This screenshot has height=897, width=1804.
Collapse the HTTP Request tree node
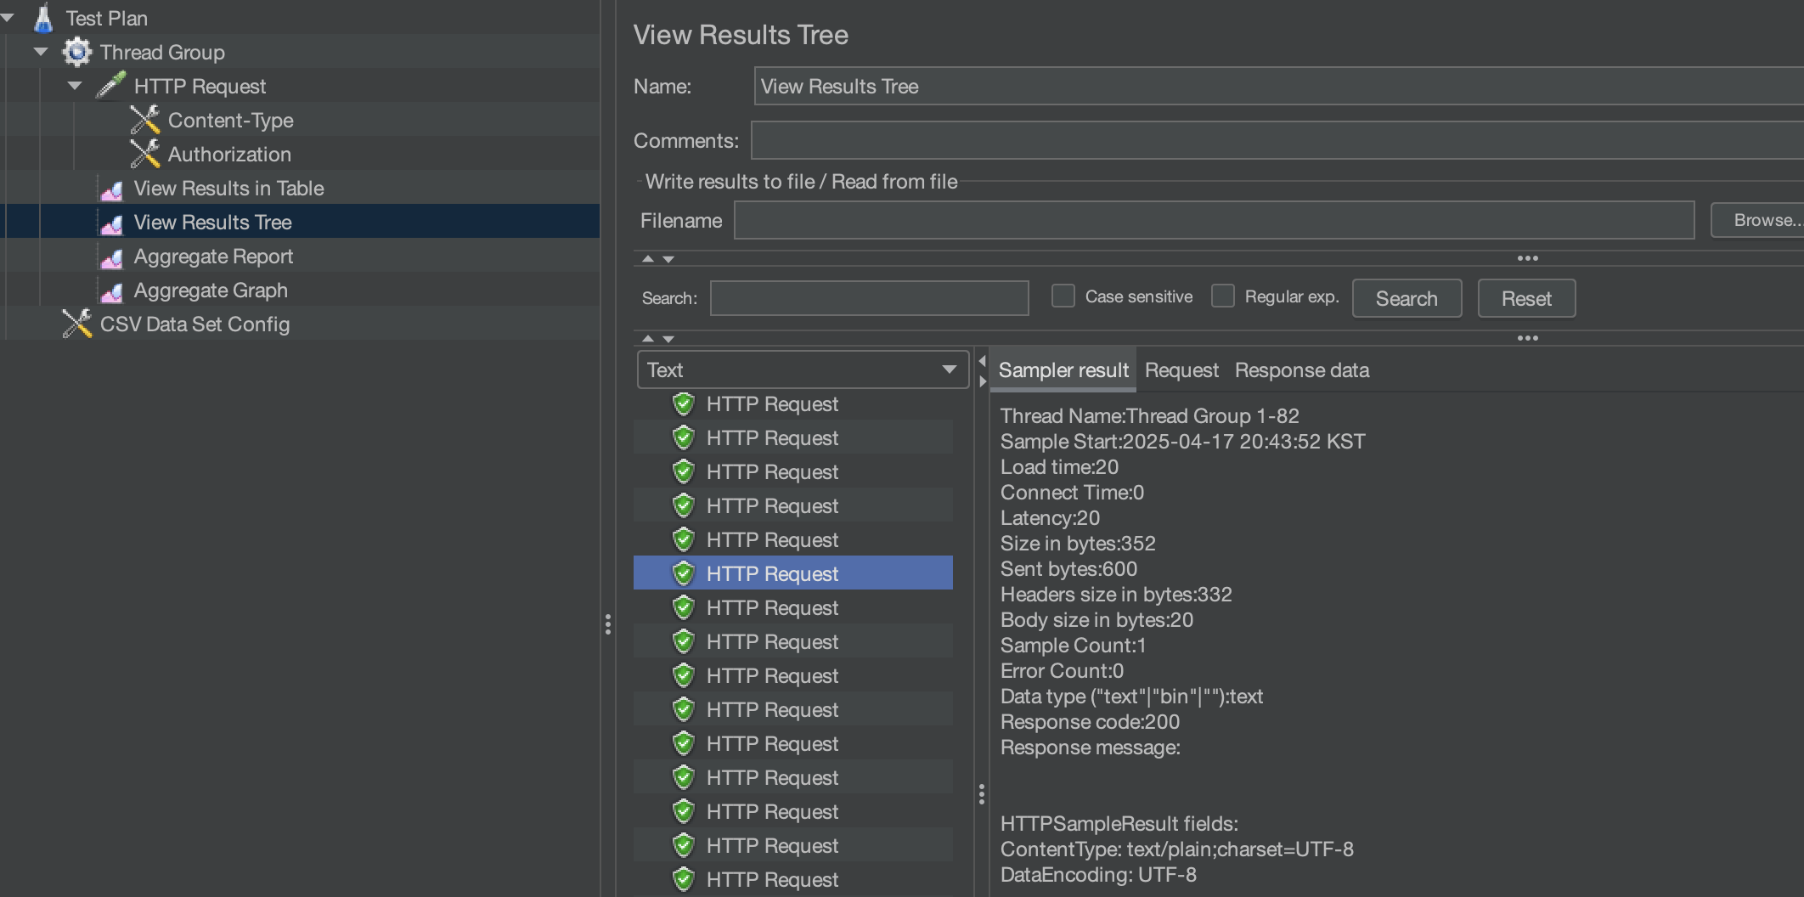point(75,86)
